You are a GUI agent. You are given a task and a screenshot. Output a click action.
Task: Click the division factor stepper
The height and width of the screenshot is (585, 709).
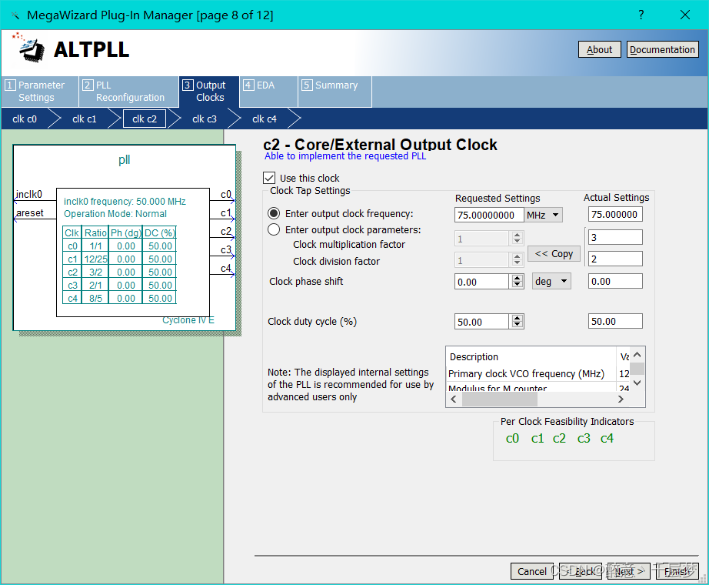click(x=518, y=259)
